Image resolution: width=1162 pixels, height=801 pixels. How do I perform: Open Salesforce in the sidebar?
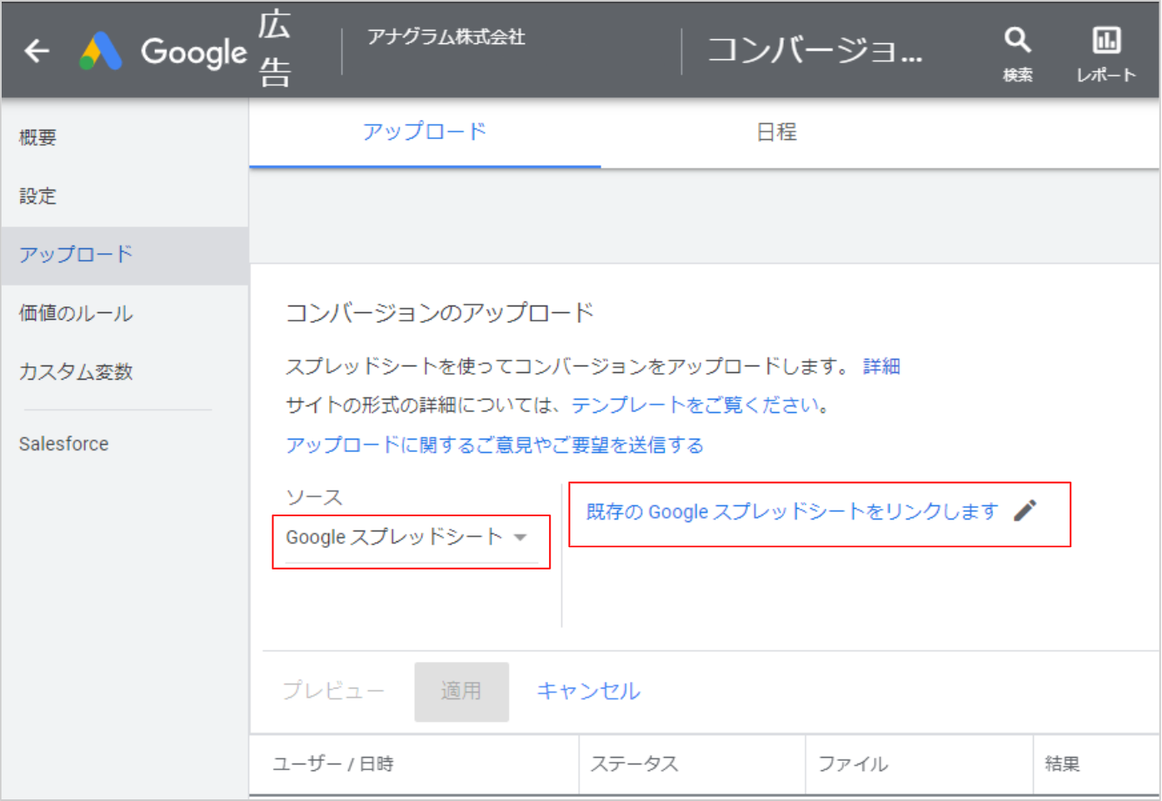64,444
